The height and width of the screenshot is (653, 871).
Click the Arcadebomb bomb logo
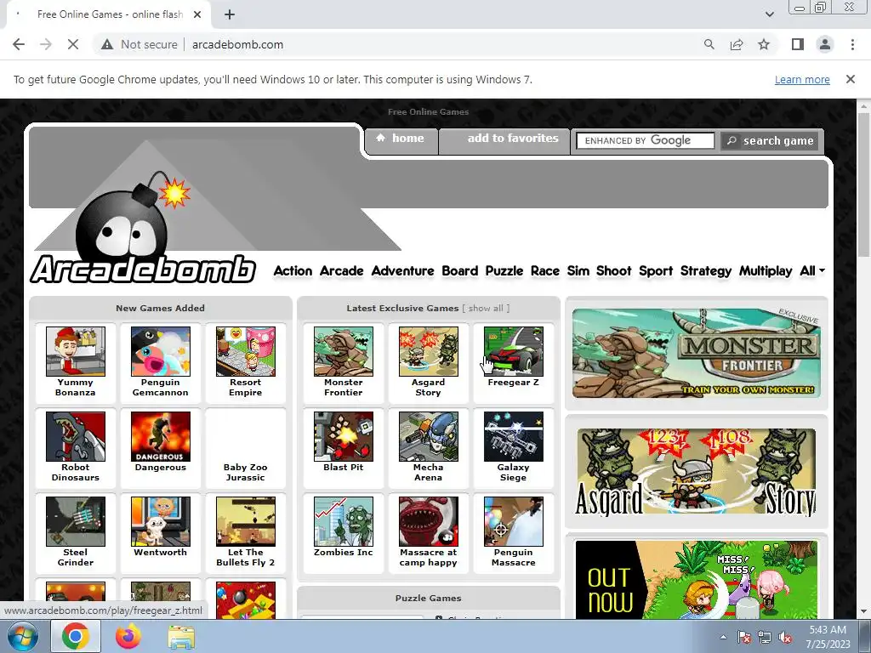(143, 228)
